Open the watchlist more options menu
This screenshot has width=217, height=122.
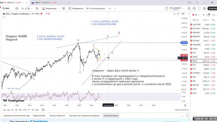coord(214,15)
